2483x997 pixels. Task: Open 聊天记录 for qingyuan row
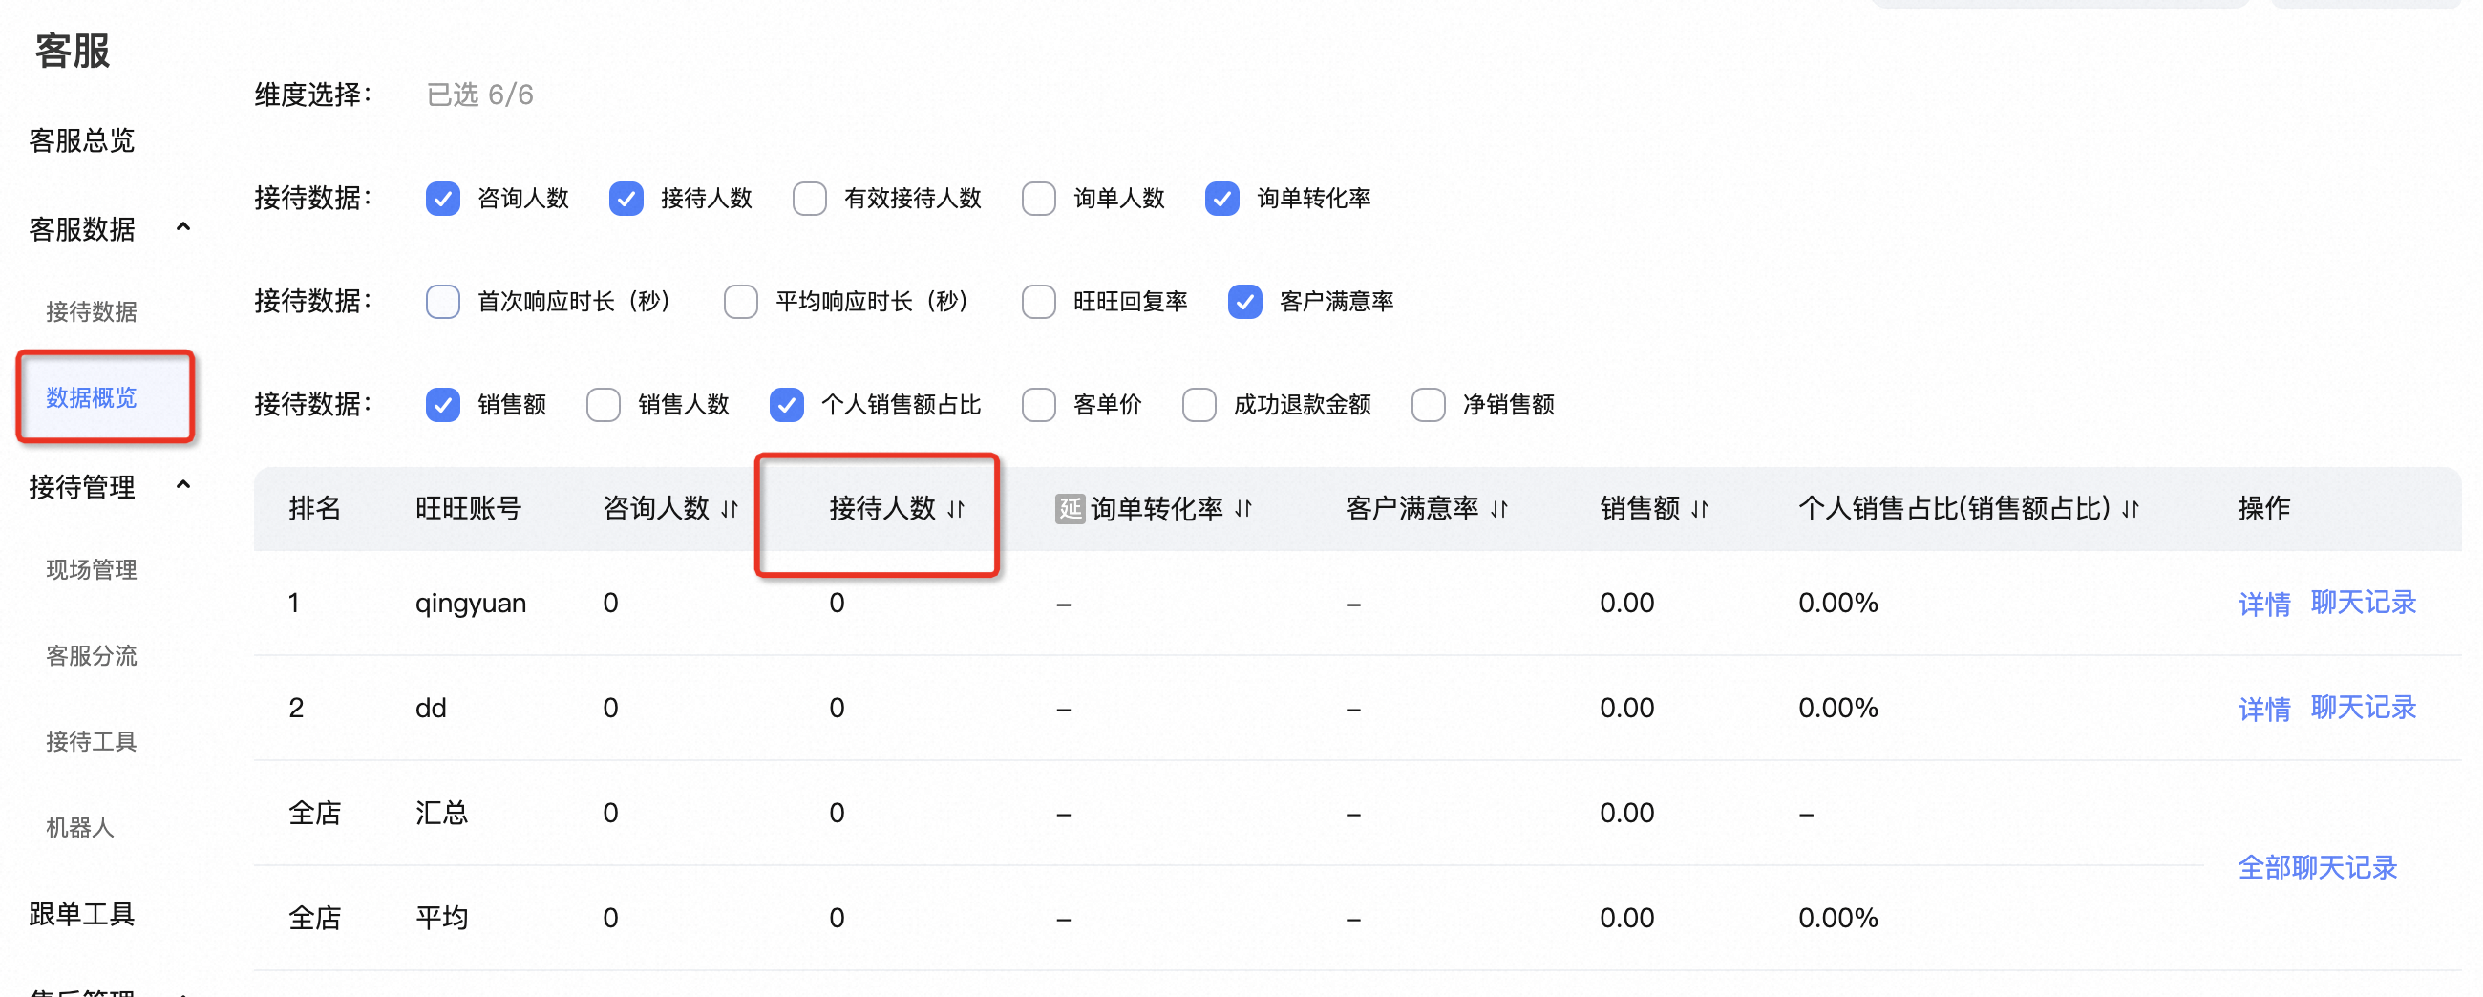(2364, 604)
